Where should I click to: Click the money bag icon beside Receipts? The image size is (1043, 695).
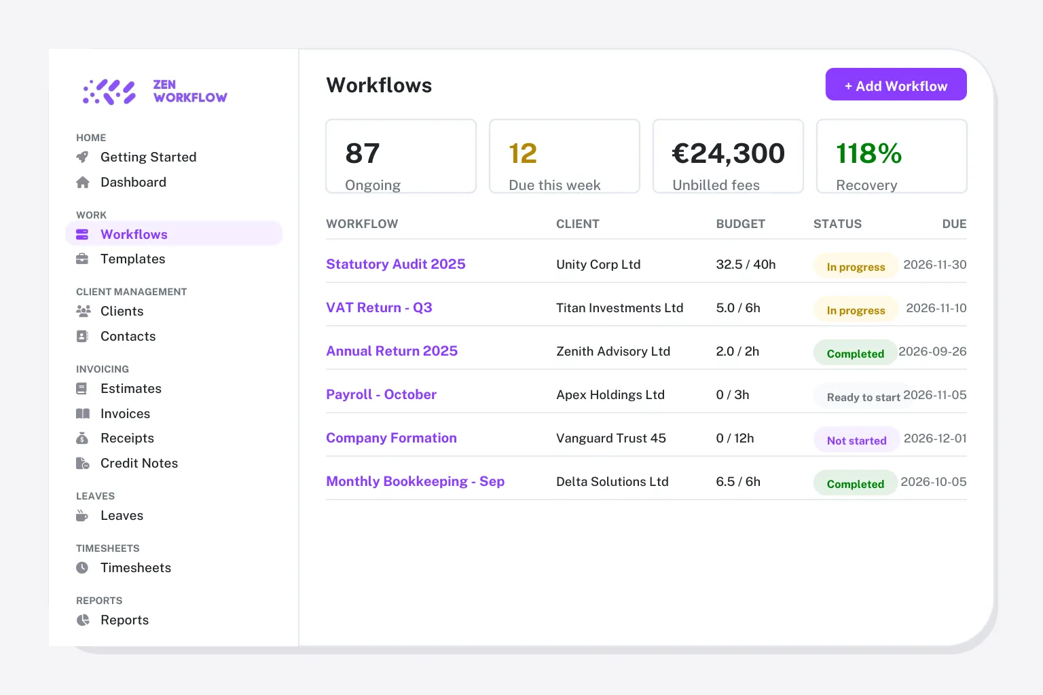pyautogui.click(x=82, y=438)
